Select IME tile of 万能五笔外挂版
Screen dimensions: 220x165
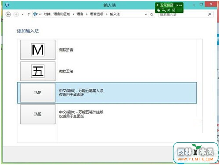[38, 114]
